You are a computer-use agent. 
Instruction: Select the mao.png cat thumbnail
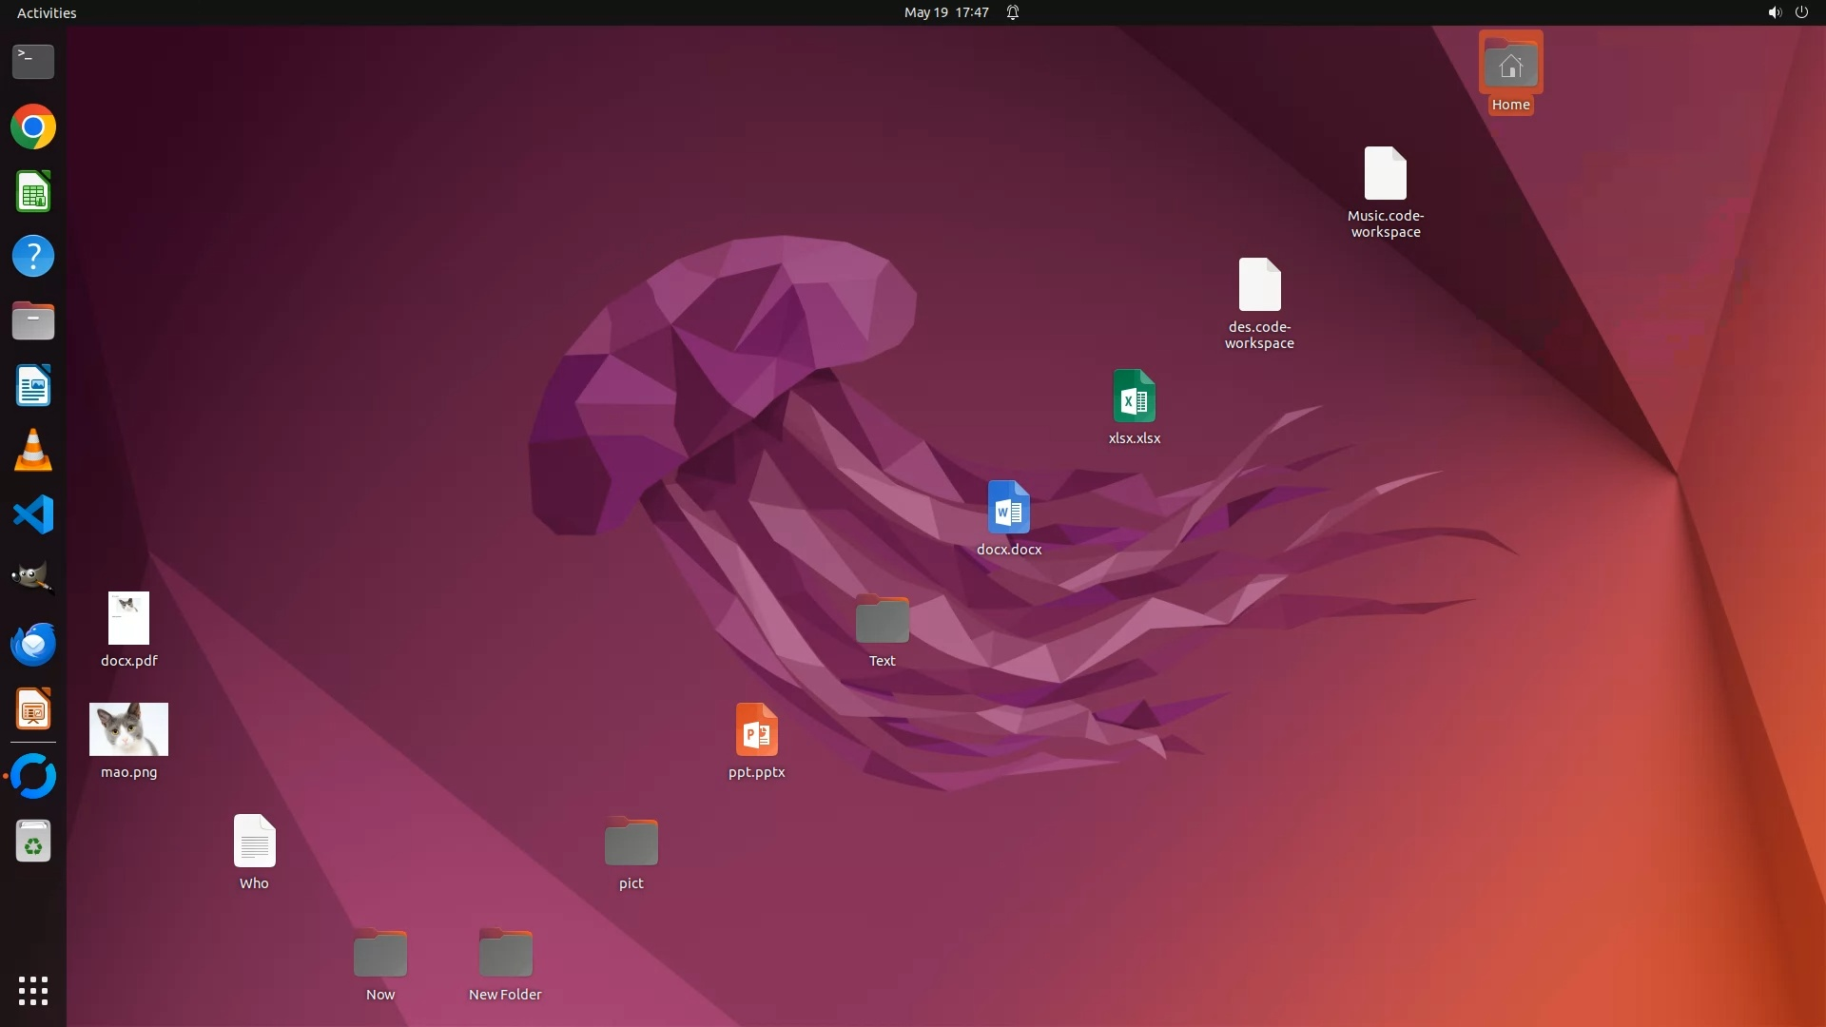pyautogui.click(x=128, y=729)
